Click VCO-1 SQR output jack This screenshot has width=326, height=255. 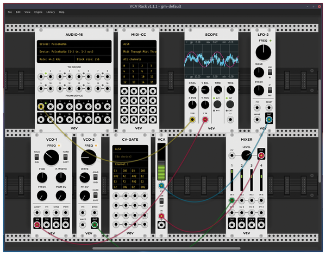(x=66, y=225)
